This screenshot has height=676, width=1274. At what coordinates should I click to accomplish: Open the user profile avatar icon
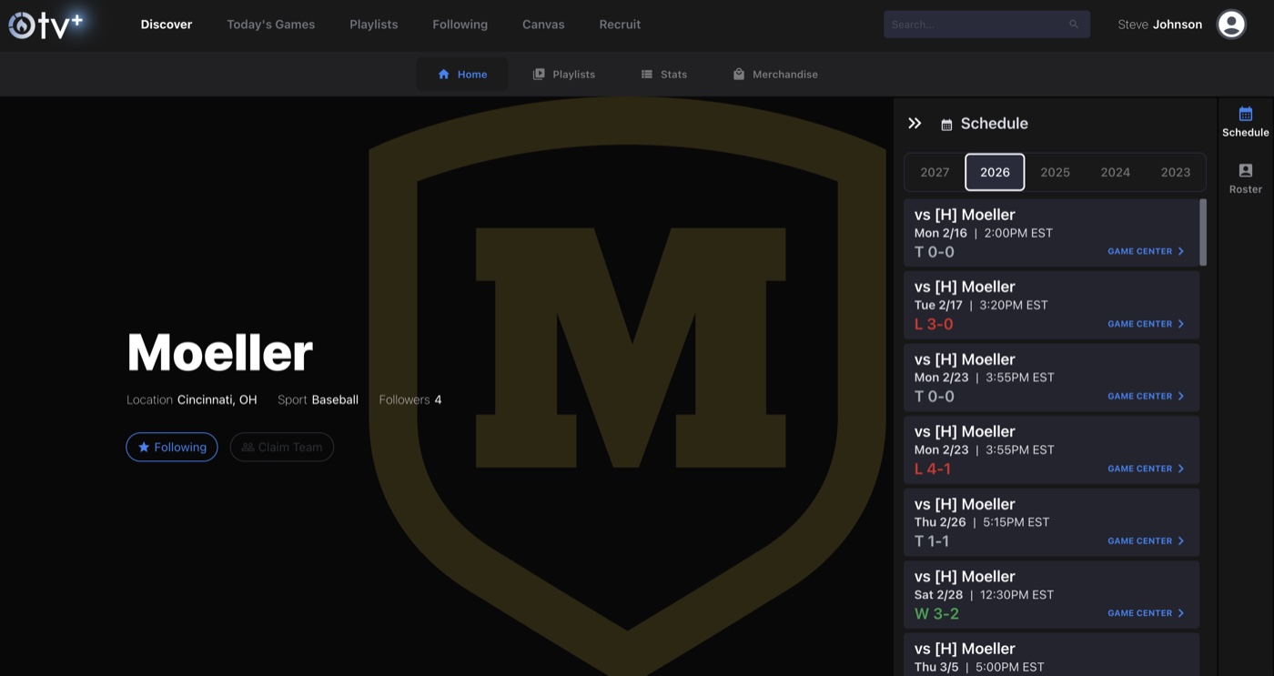(x=1231, y=25)
